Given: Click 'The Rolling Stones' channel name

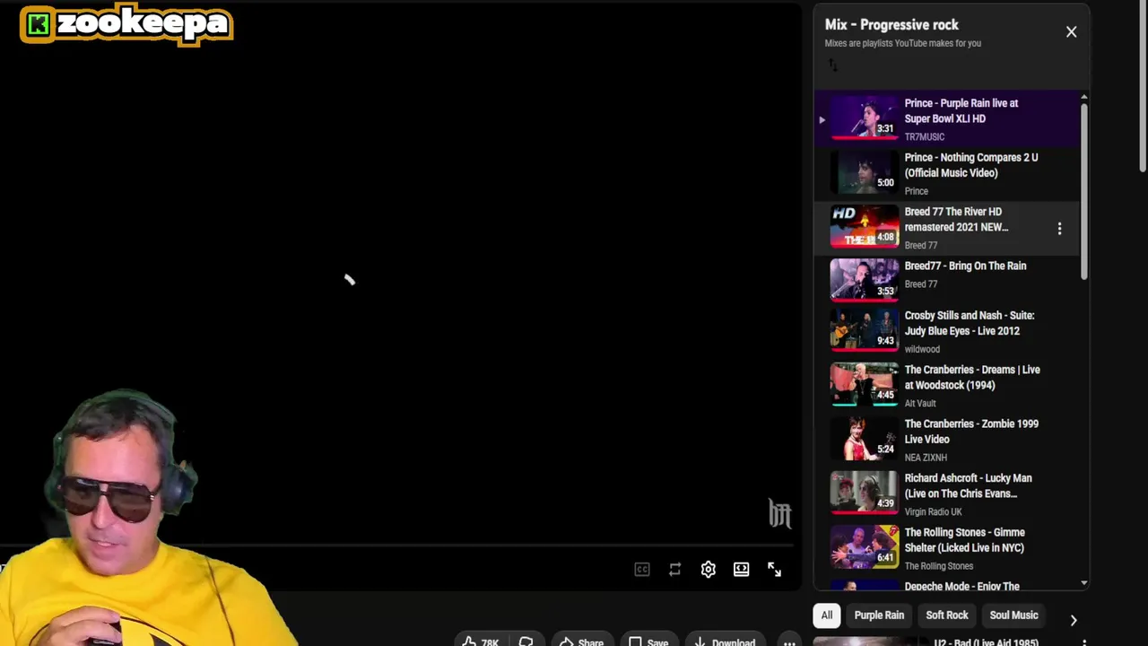Looking at the screenshot, I should pos(938,566).
